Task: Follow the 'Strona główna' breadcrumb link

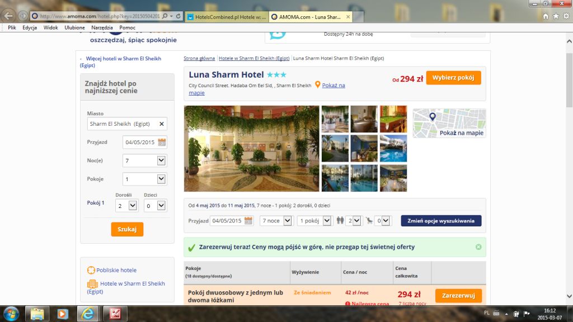Action: pyautogui.click(x=199, y=58)
